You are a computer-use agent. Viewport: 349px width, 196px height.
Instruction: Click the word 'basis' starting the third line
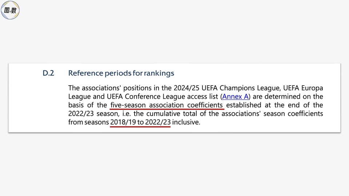[76, 105]
